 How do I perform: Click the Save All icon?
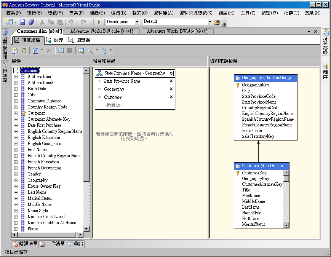31,22
